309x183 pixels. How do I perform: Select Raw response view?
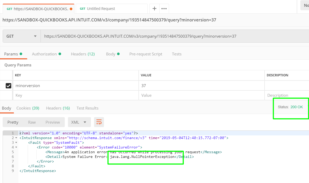click(x=32, y=122)
